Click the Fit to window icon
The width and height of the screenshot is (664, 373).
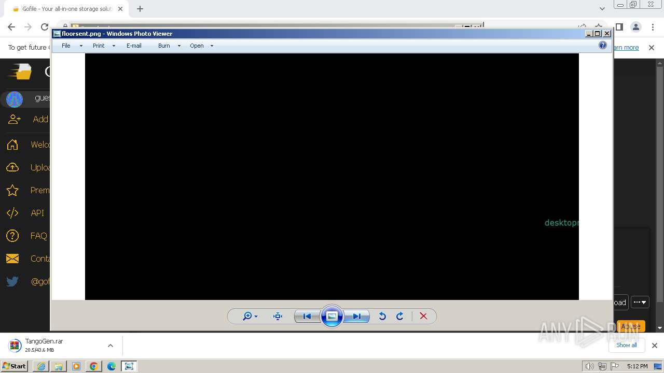click(x=278, y=316)
